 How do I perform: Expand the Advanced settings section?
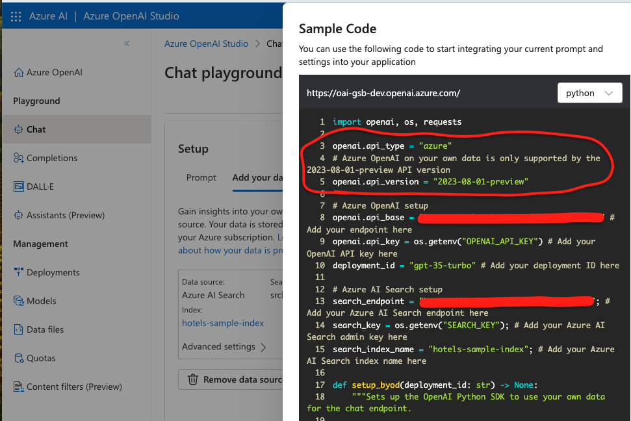218,347
